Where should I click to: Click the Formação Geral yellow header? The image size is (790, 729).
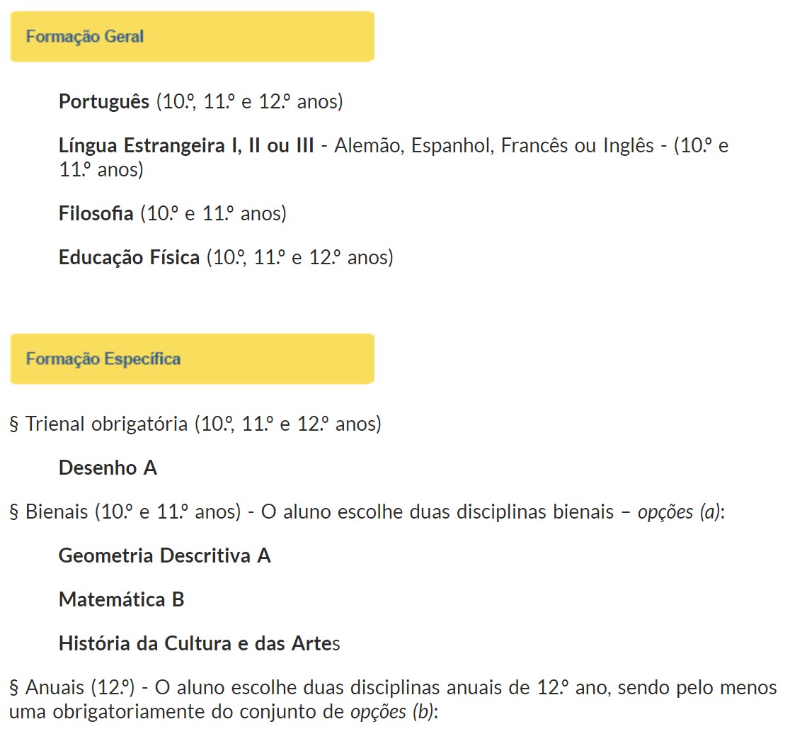[x=192, y=37]
